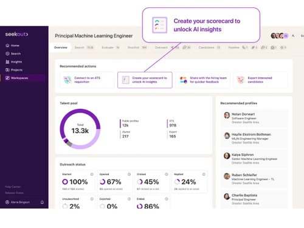
Task: Open Haylie Ekstrom Bothman's profile
Action: [x=254, y=139]
